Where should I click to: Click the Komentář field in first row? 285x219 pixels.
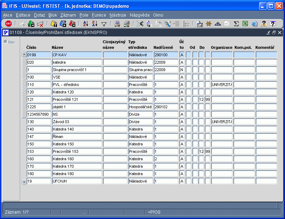click(x=266, y=55)
